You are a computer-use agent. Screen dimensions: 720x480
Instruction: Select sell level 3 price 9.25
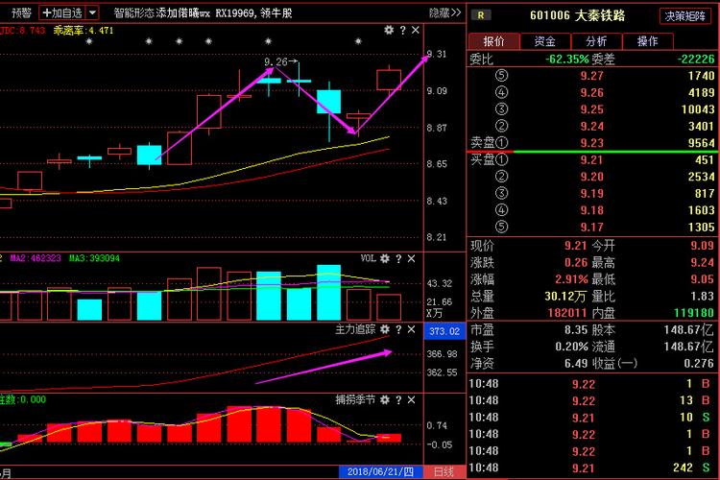[x=591, y=109]
